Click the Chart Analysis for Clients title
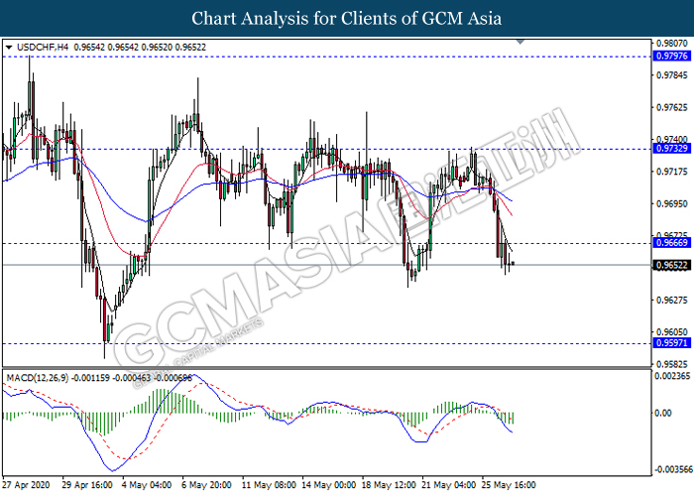Viewport: 694px width, 496px height. coord(347,18)
